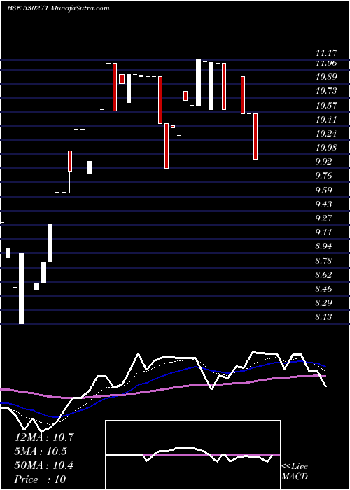Click the 9.43 price axis label
350x490 pixels.
pyautogui.click(x=323, y=204)
